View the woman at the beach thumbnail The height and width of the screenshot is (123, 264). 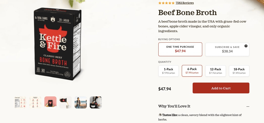81,102
